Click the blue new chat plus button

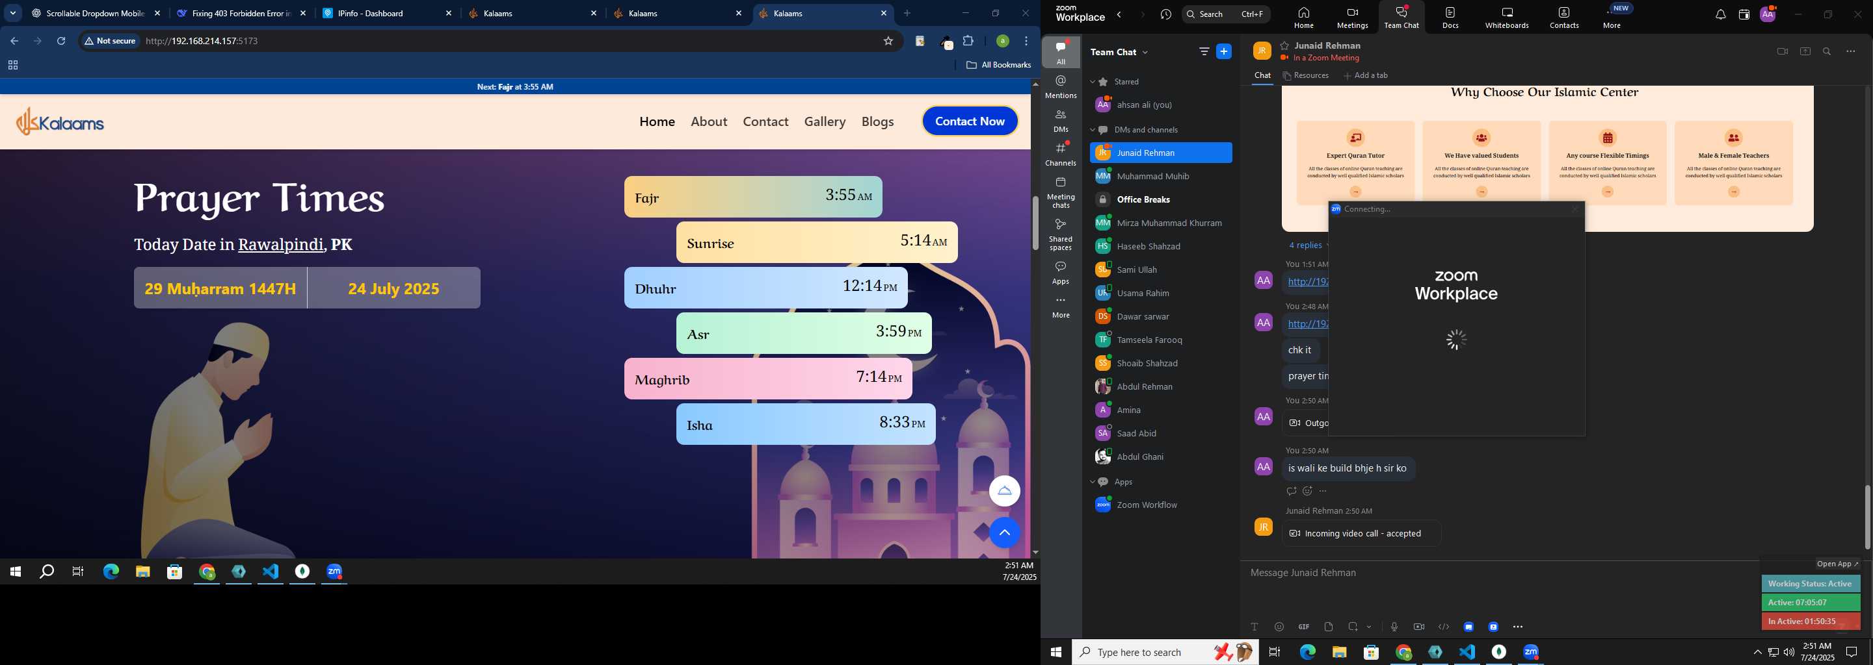[x=1224, y=51]
